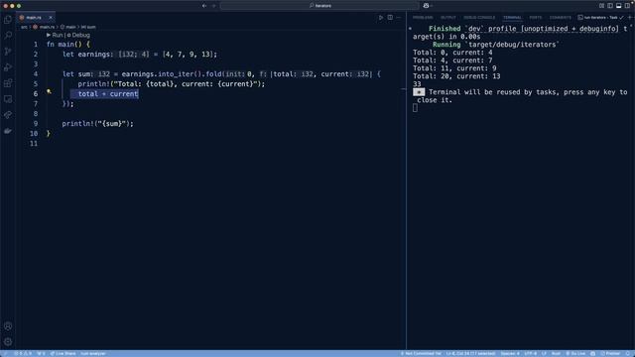This screenshot has width=635, height=357.
Task: Click 'Go Live' in the status bar
Action: point(575,353)
